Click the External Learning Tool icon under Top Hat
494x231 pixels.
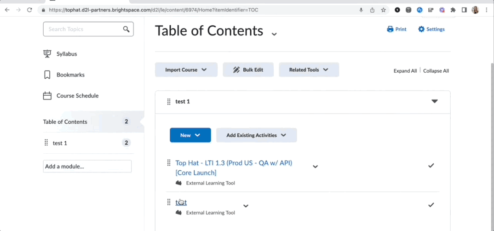pos(178,183)
